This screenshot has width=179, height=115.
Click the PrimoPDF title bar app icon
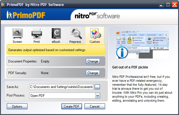3,5
